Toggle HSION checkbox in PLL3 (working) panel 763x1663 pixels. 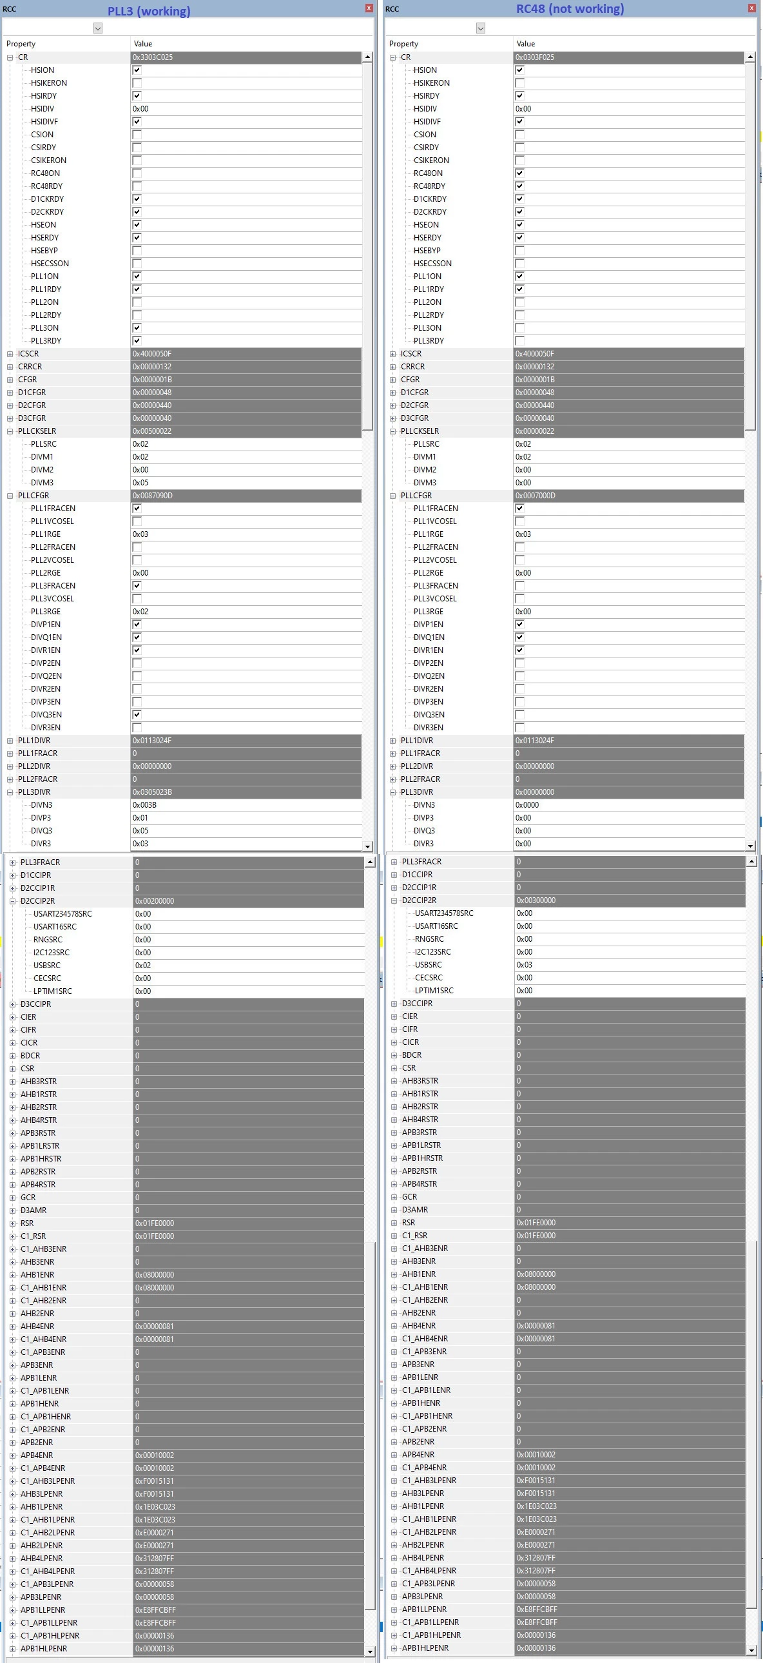137,70
